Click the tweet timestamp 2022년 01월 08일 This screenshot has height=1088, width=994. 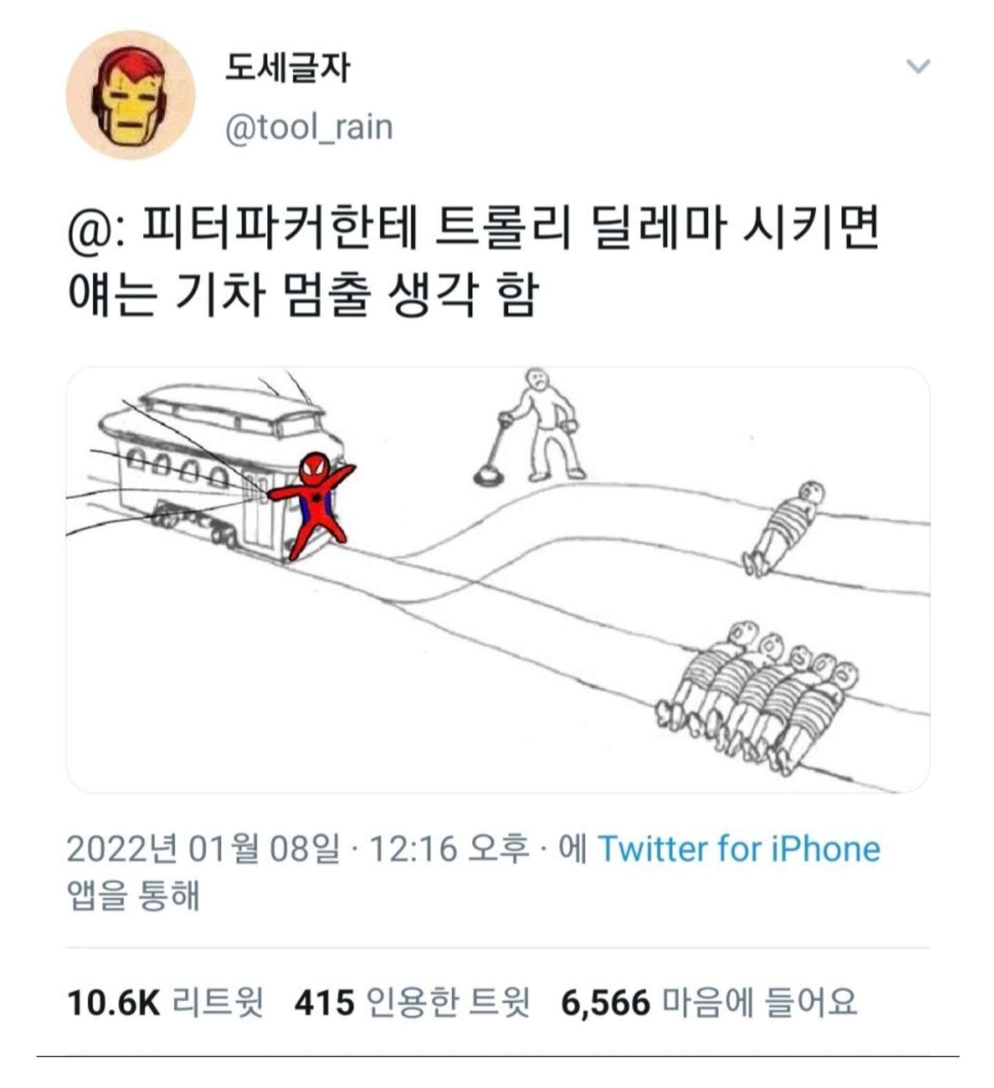(204, 848)
